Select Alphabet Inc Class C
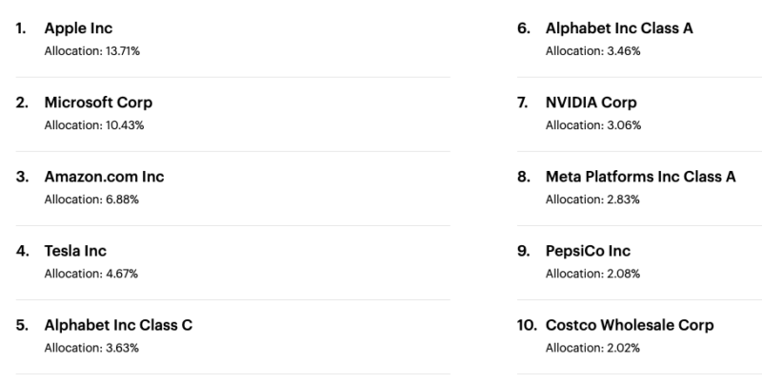This screenshot has height=382, width=762. pyautogui.click(x=118, y=325)
